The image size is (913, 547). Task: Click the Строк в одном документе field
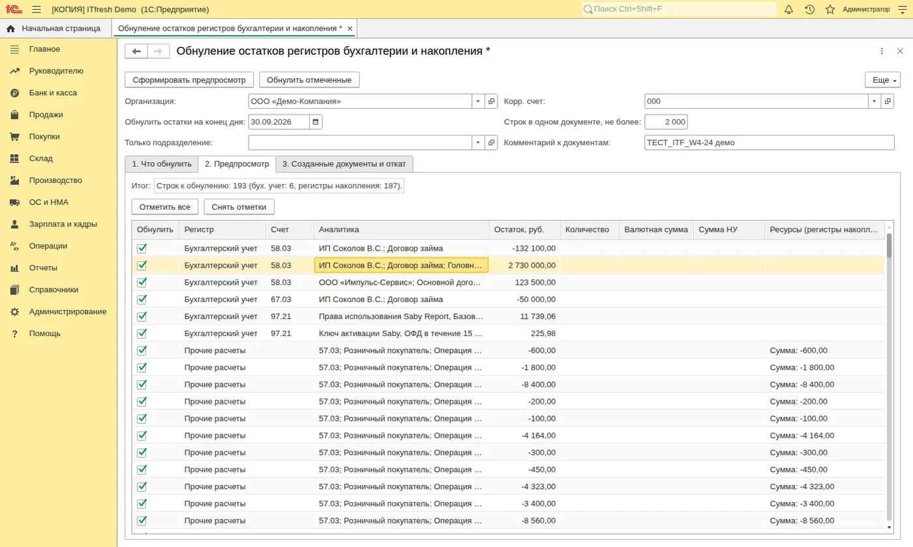click(x=666, y=122)
